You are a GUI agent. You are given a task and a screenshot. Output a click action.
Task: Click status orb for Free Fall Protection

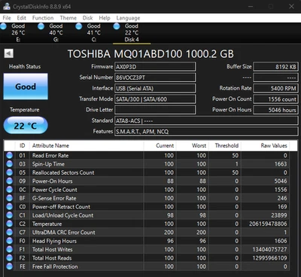pyautogui.click(x=10, y=266)
